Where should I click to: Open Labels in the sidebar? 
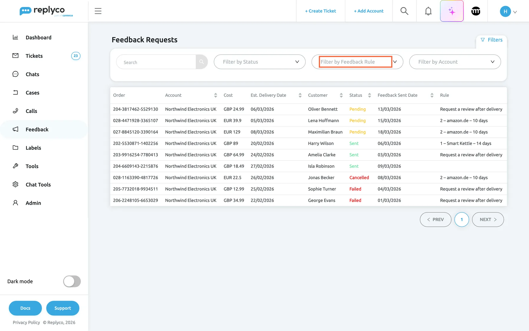tap(44, 148)
